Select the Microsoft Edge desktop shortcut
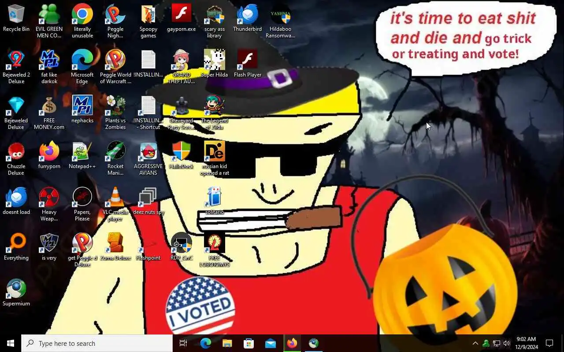 [82, 67]
